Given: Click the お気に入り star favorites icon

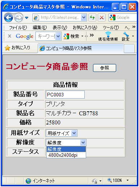Looking at the screenshot, I should pos(7,48).
